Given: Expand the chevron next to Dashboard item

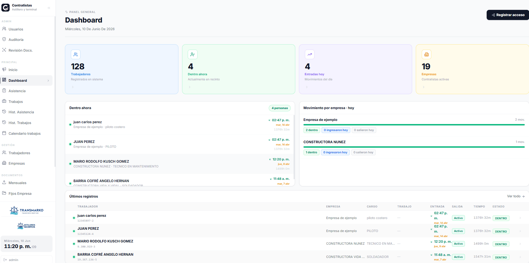Looking at the screenshot, I should click(48, 81).
